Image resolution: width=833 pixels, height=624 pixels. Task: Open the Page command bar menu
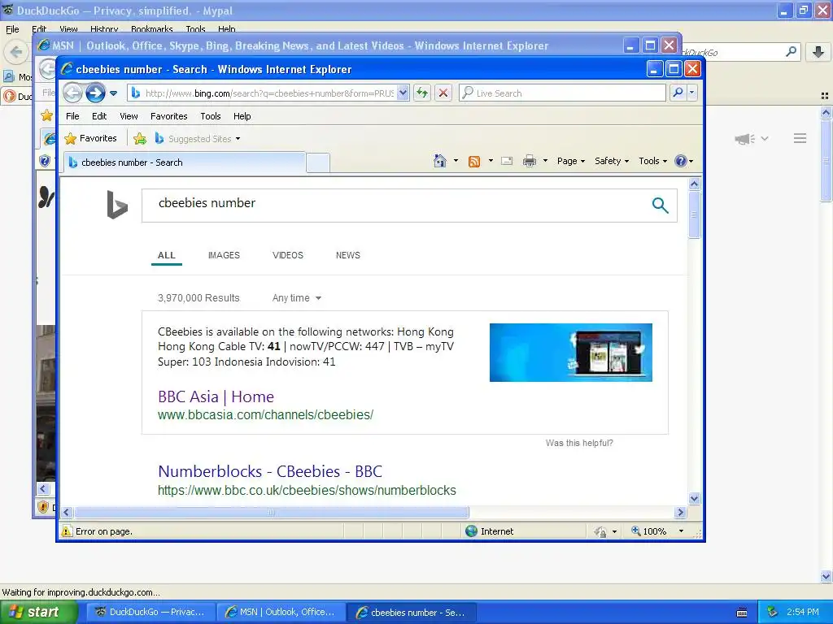click(x=570, y=161)
